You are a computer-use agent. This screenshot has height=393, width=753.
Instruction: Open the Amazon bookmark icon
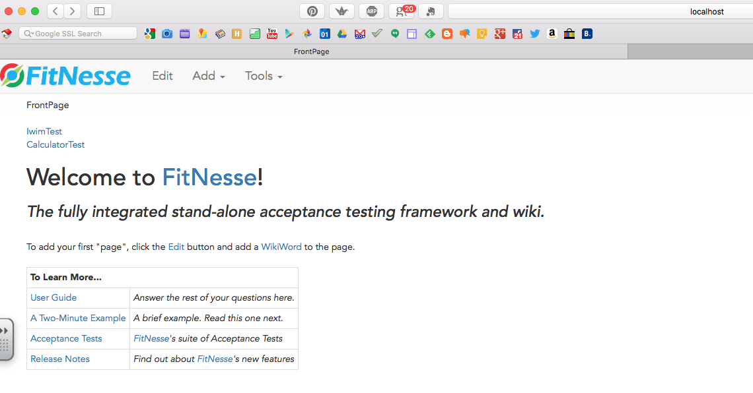point(552,34)
